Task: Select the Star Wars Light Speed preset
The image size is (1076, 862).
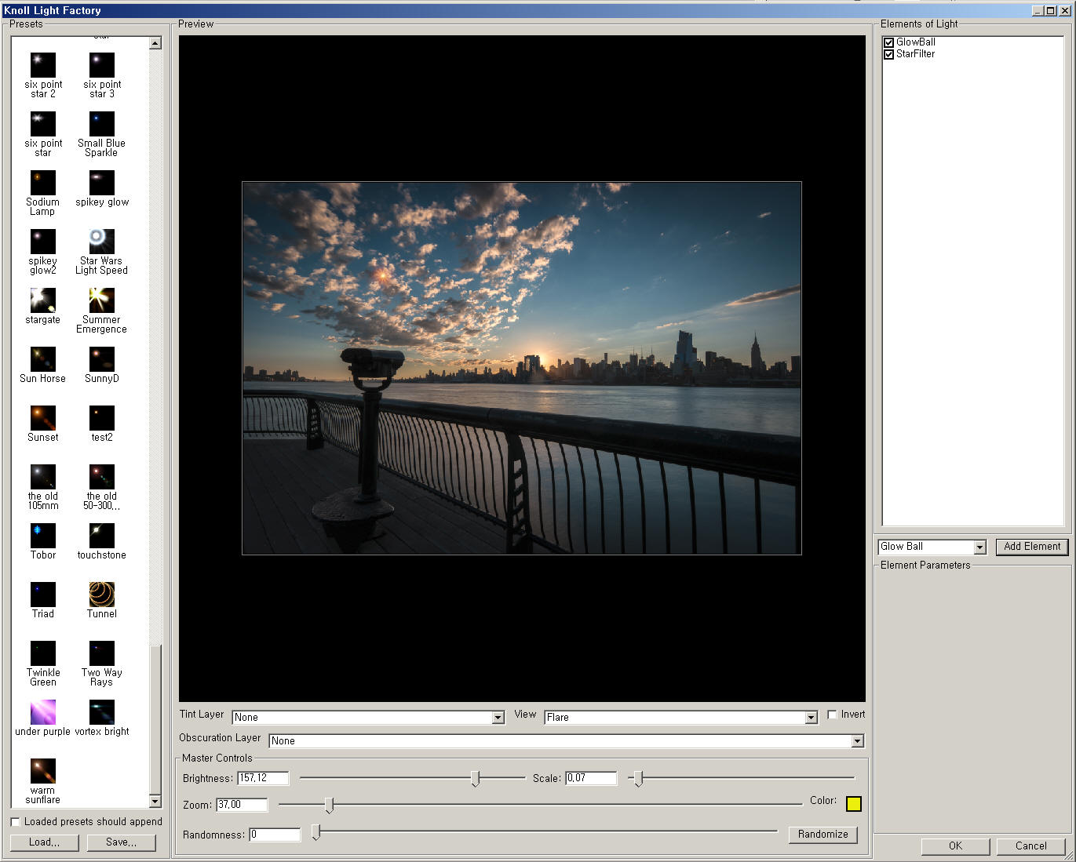Action: (101, 242)
